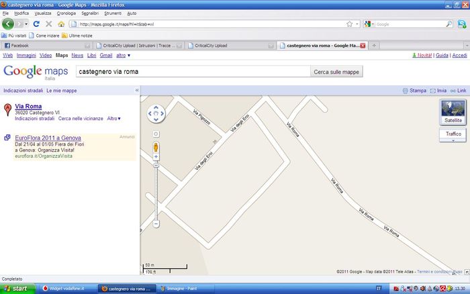The height and width of the screenshot is (294, 470).
Task: Click the red marker A pin icon
Action: pos(8,109)
